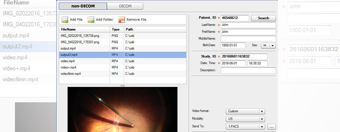Open the Modality dropdown
This screenshot has width=340, height=132.
245,119
